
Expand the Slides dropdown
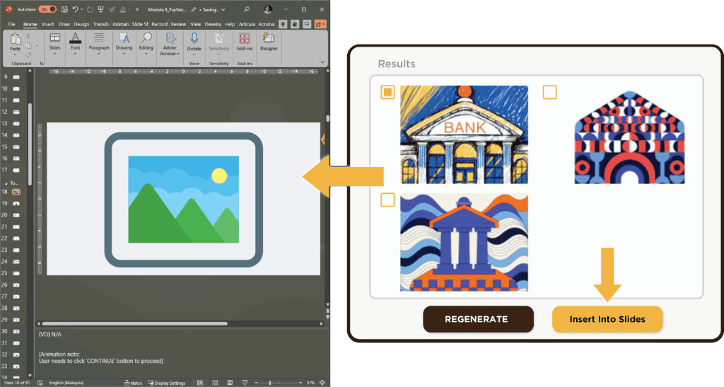click(55, 54)
